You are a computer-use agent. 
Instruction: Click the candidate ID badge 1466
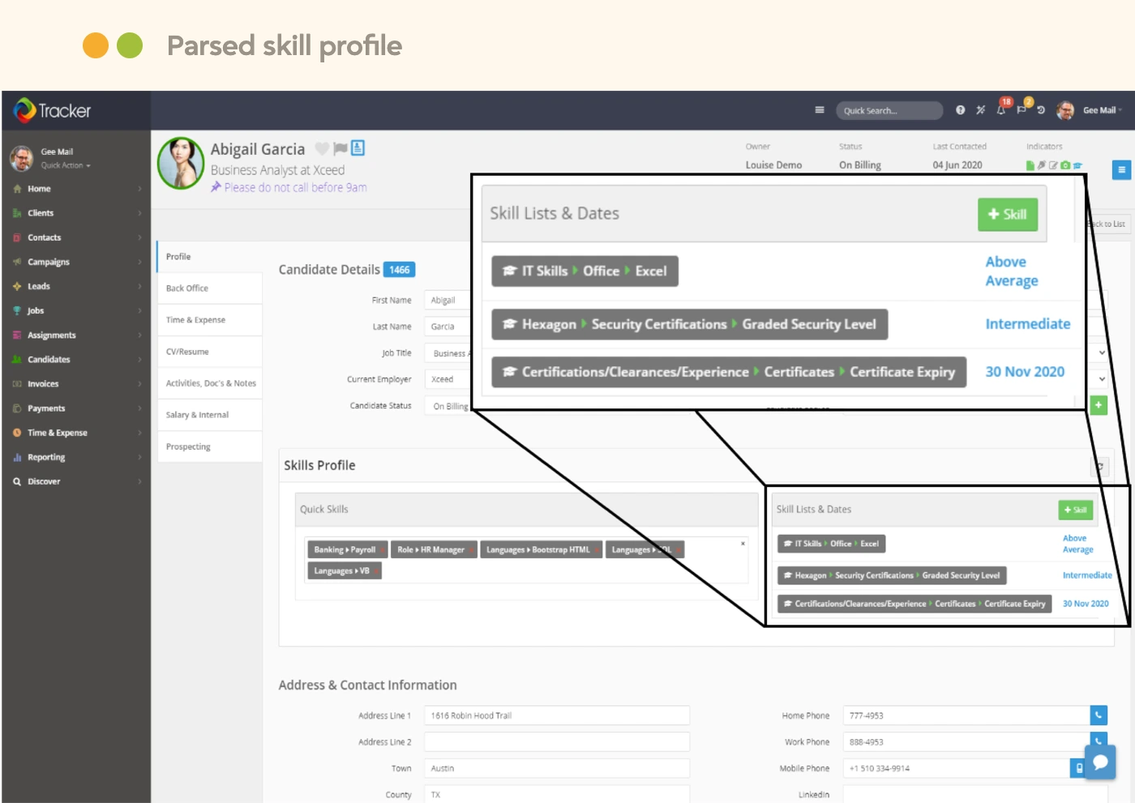[x=399, y=270]
